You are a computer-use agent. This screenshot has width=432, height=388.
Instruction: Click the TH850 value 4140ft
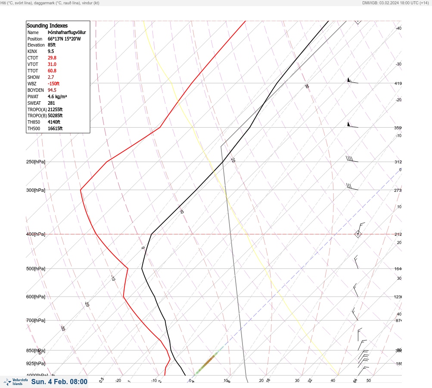54,122
